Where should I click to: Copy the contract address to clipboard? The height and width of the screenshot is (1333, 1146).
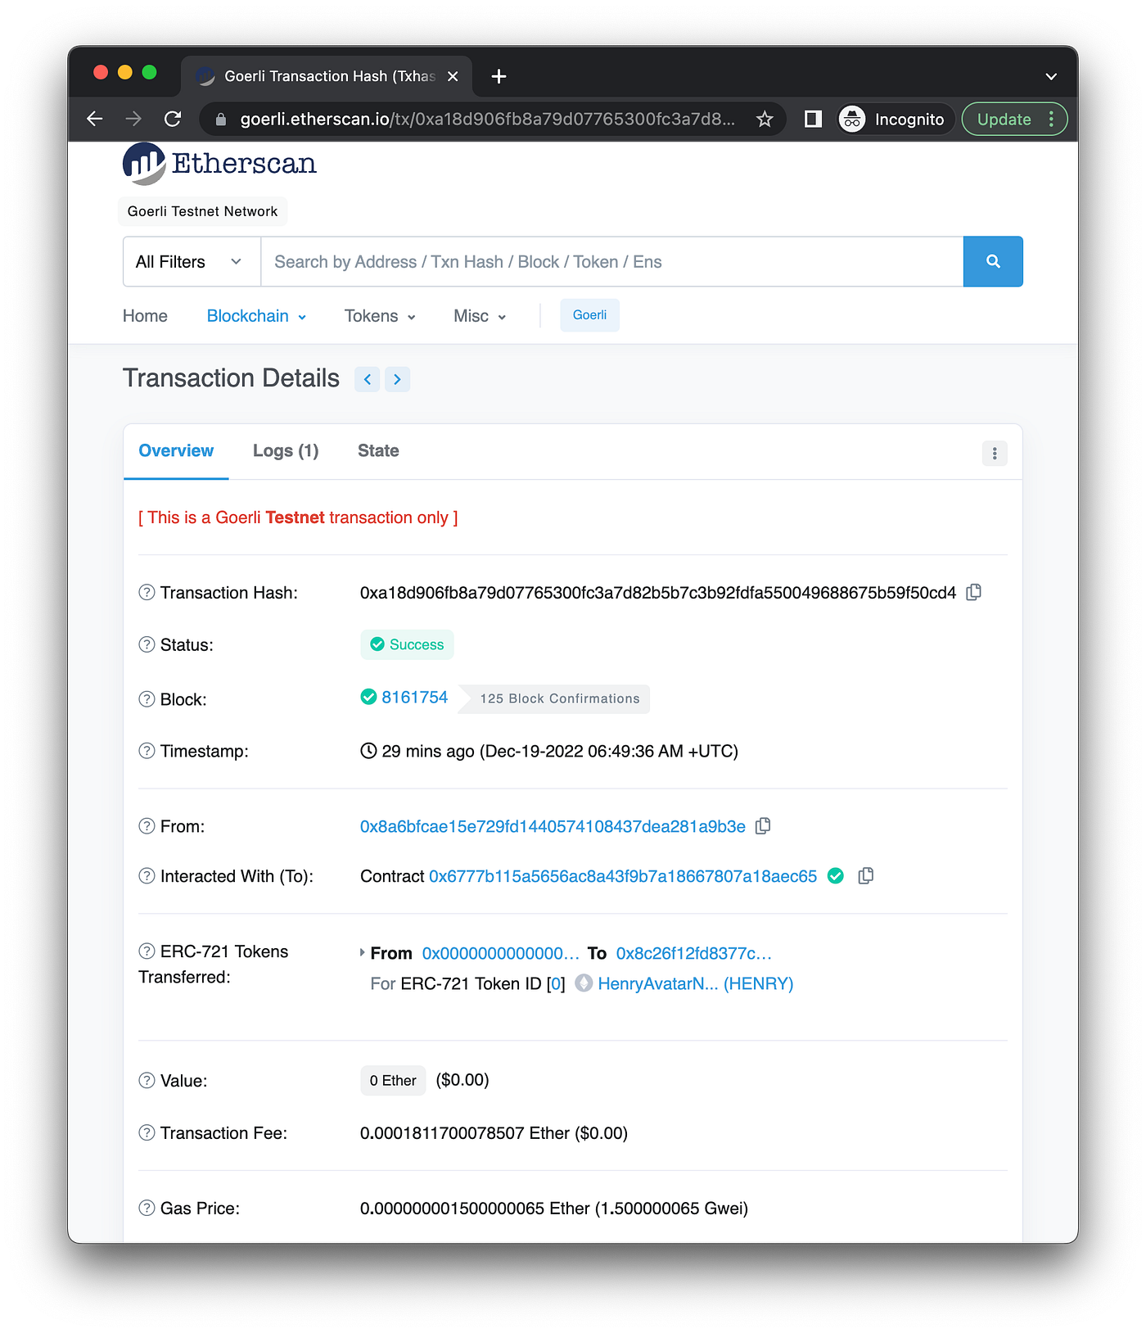point(866,876)
